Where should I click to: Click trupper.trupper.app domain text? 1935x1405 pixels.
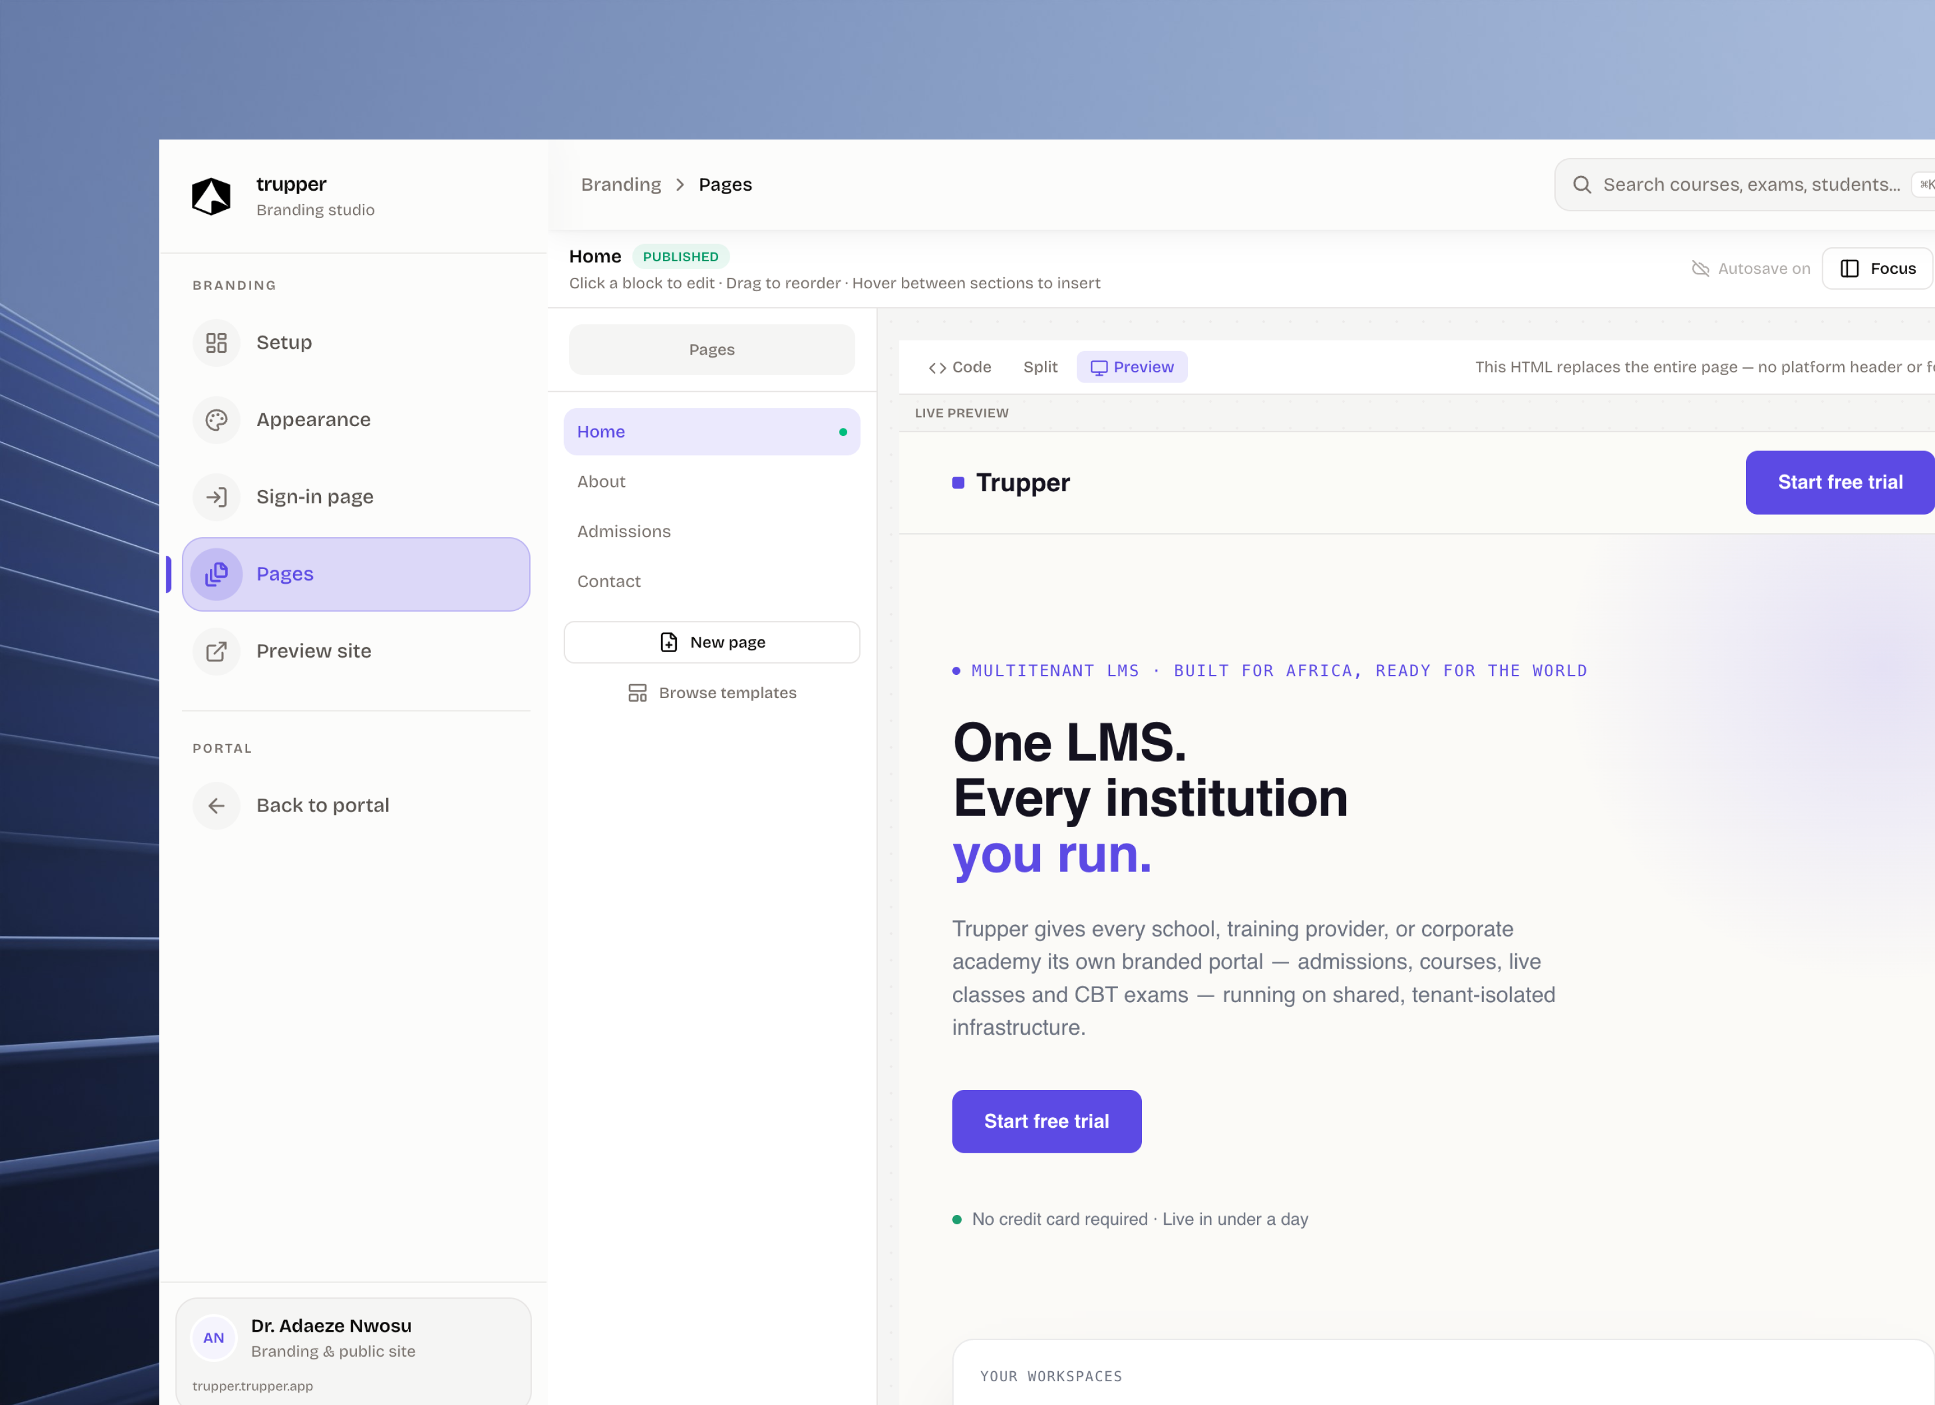click(x=252, y=1386)
